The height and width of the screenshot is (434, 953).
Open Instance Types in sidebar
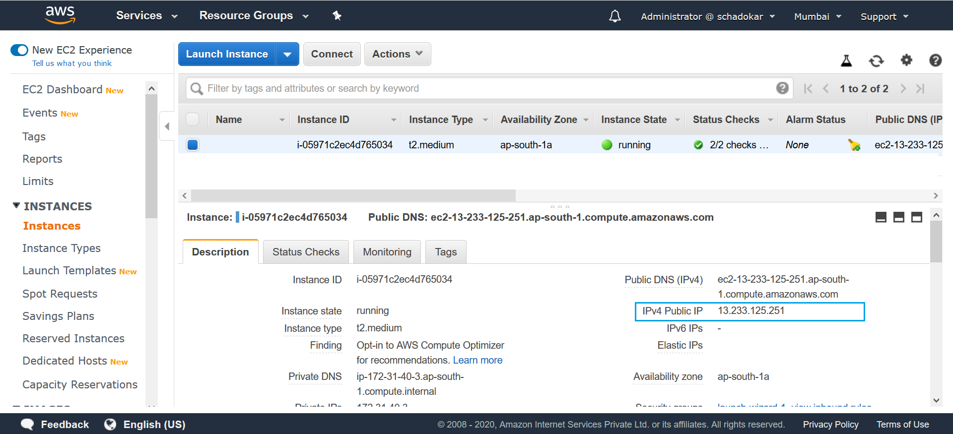pos(62,248)
